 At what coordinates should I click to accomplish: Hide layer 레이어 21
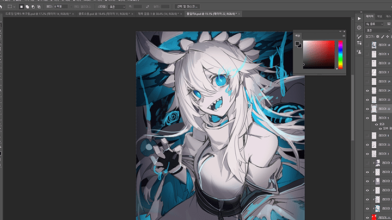pyautogui.click(x=367, y=144)
